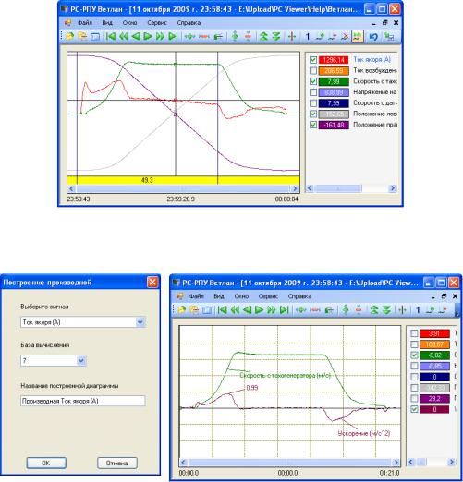
Task: Uncheck the green -0,02 row checkbox in bottom window
Action: [414, 355]
